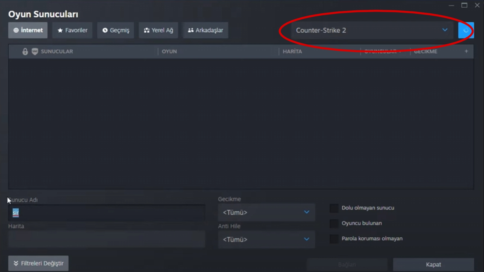Expand the Anti Hile dropdown
Image resolution: width=484 pixels, height=272 pixels.
pyautogui.click(x=266, y=239)
